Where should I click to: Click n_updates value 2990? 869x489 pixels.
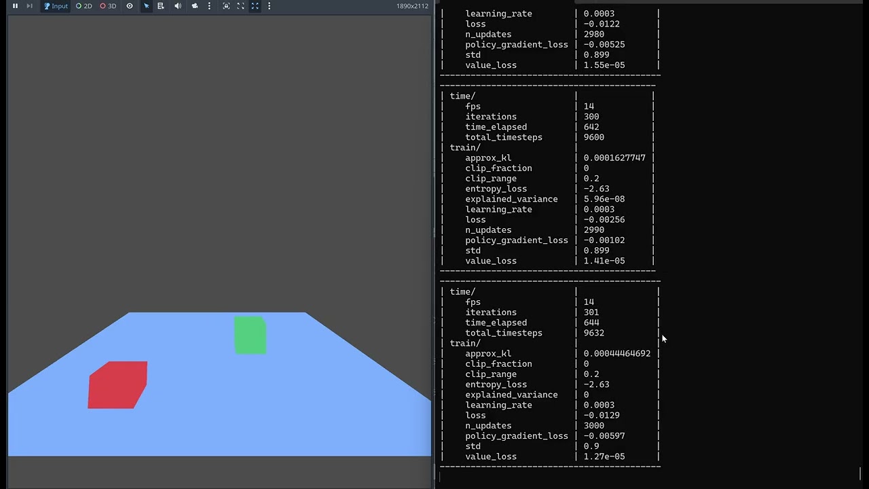594,230
